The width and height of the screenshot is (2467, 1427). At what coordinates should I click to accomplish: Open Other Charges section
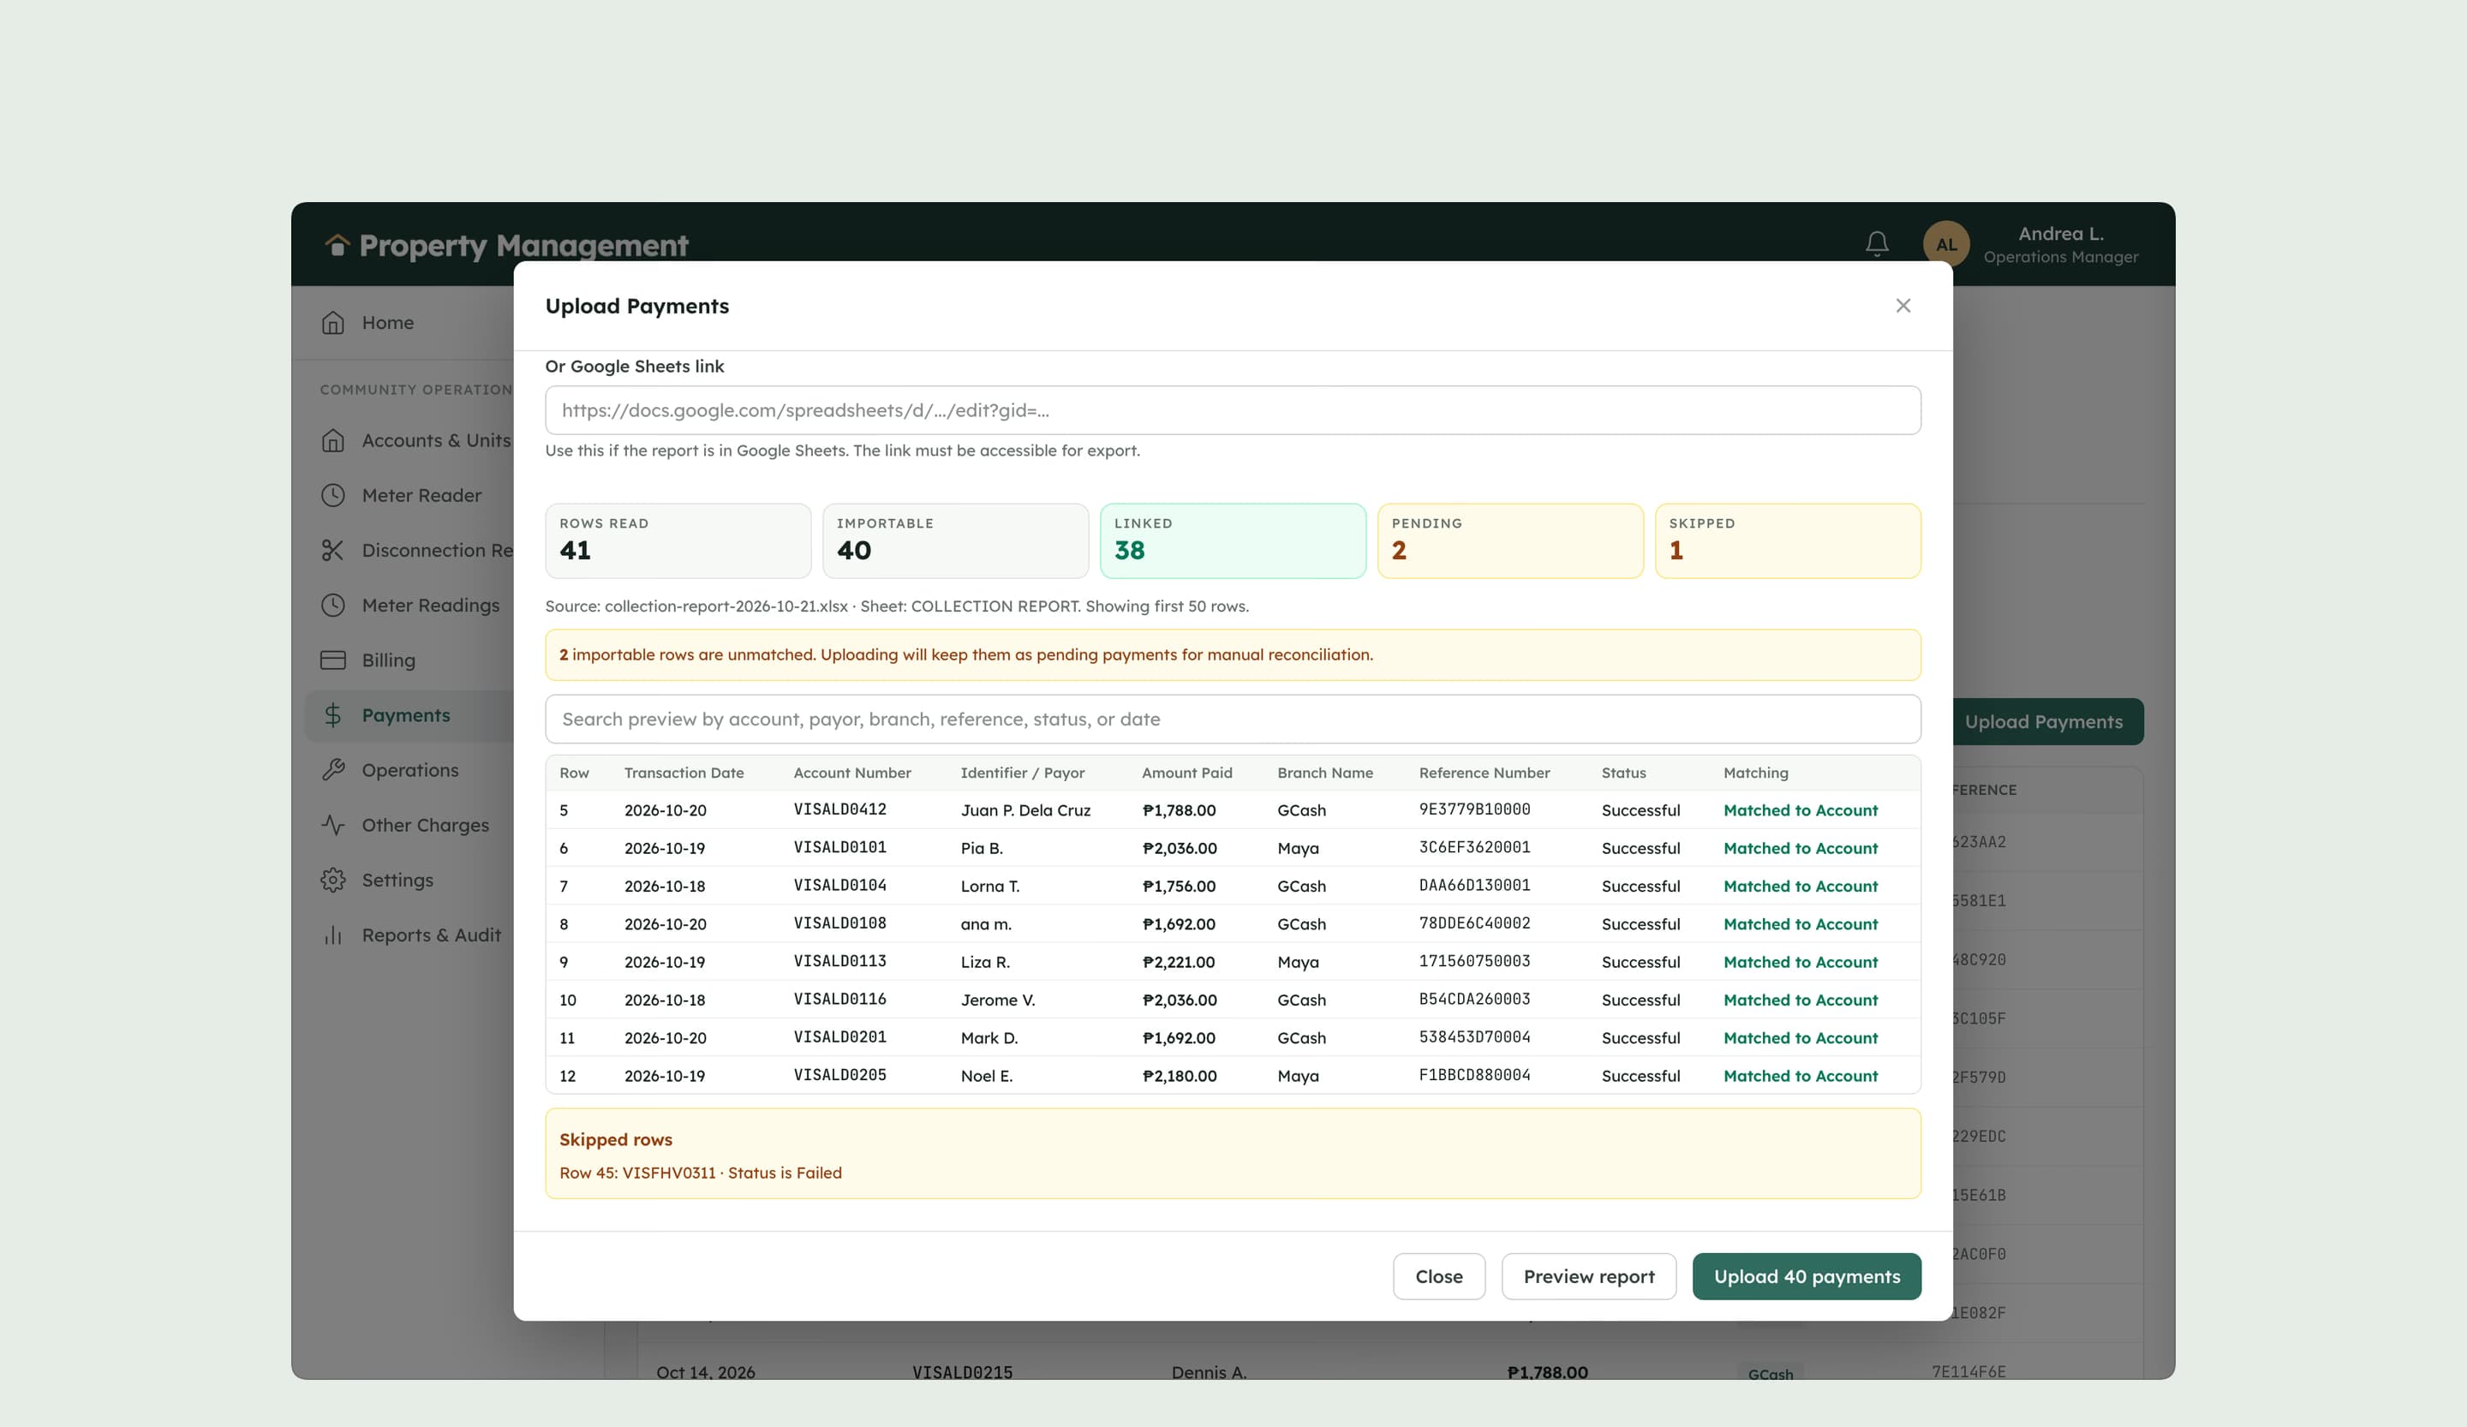425,825
